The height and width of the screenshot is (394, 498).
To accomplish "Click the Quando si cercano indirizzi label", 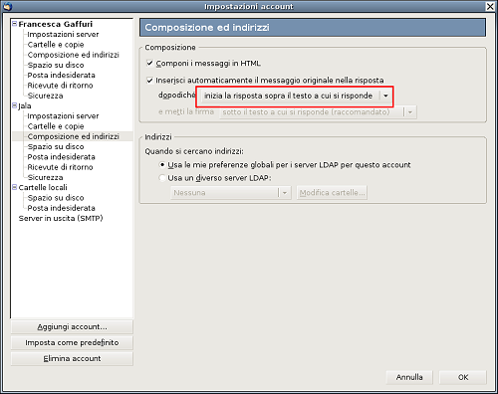I will (194, 151).
